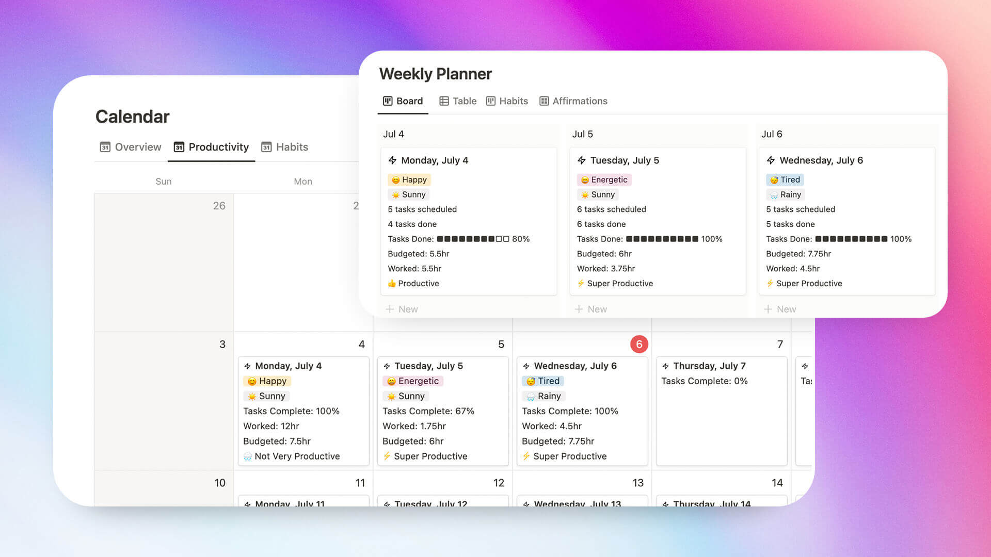
Task: Click the calendar grid icon in Calendar header
Action: 178,146
